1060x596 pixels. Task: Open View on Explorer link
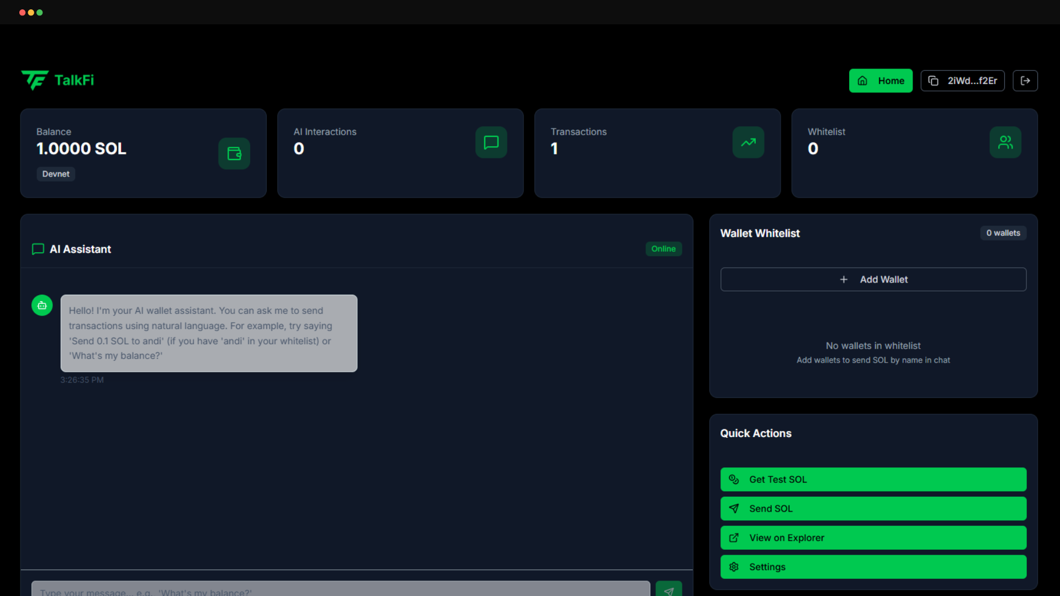[x=873, y=538]
